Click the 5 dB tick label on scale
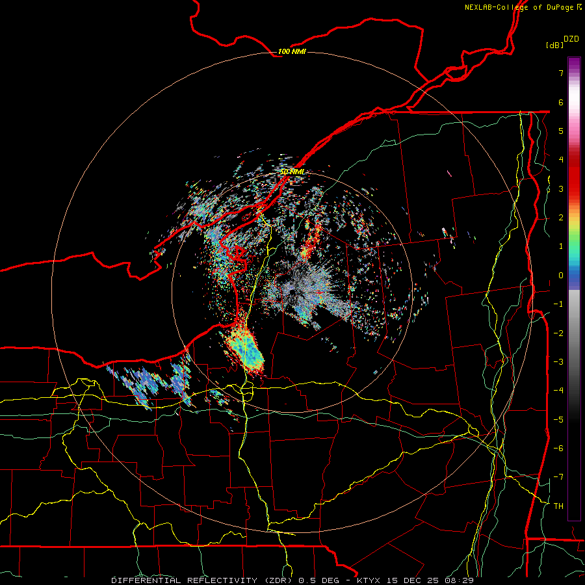Screen dimensions: 585x585 [x=561, y=131]
